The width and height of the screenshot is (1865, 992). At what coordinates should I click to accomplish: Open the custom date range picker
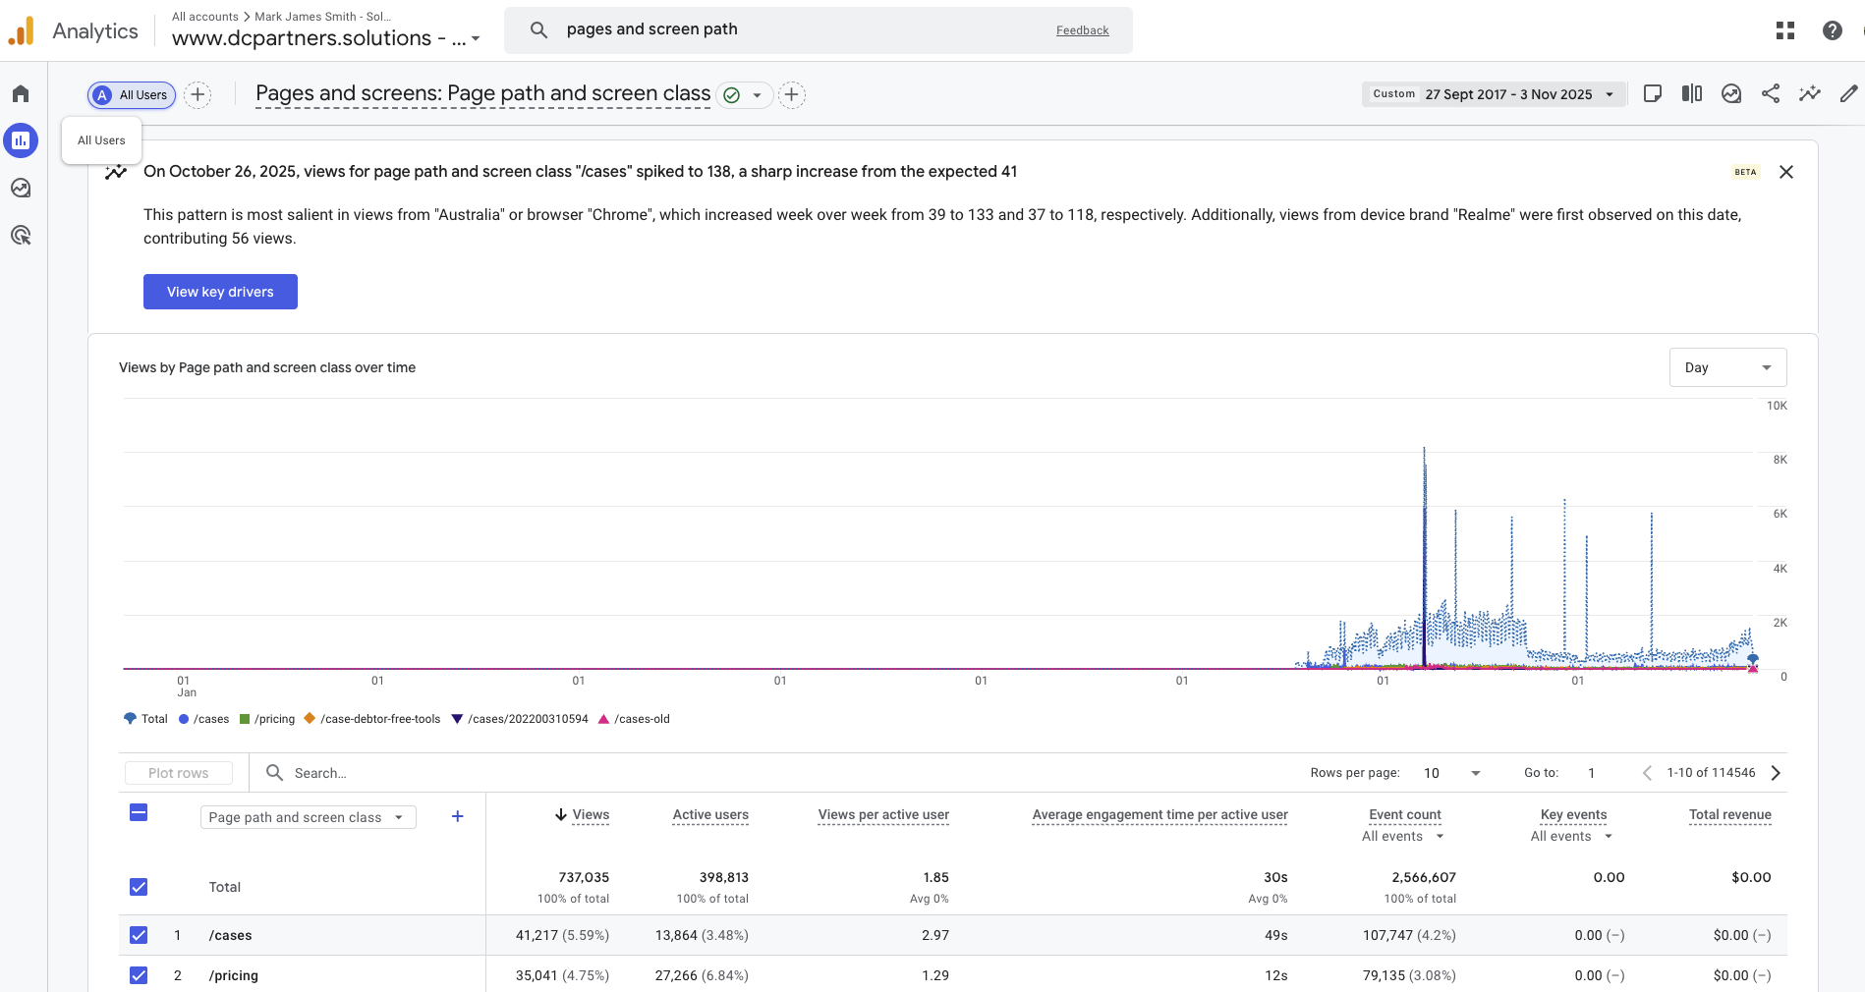click(1494, 94)
